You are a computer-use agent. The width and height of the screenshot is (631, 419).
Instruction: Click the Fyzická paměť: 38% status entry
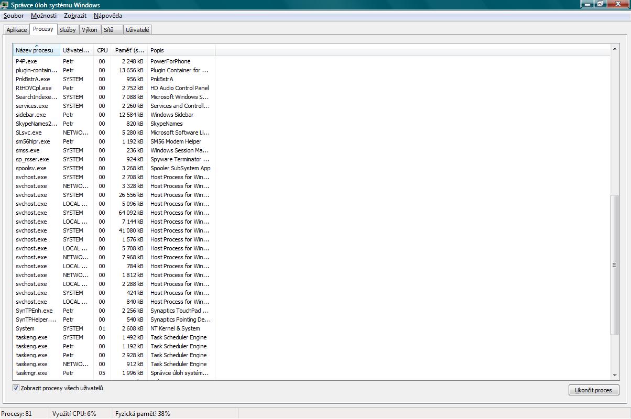pos(143,414)
